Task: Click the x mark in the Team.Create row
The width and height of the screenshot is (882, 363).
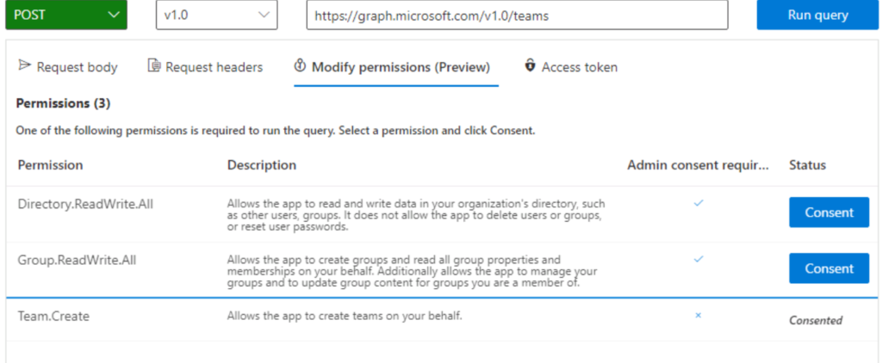Action: [x=698, y=316]
